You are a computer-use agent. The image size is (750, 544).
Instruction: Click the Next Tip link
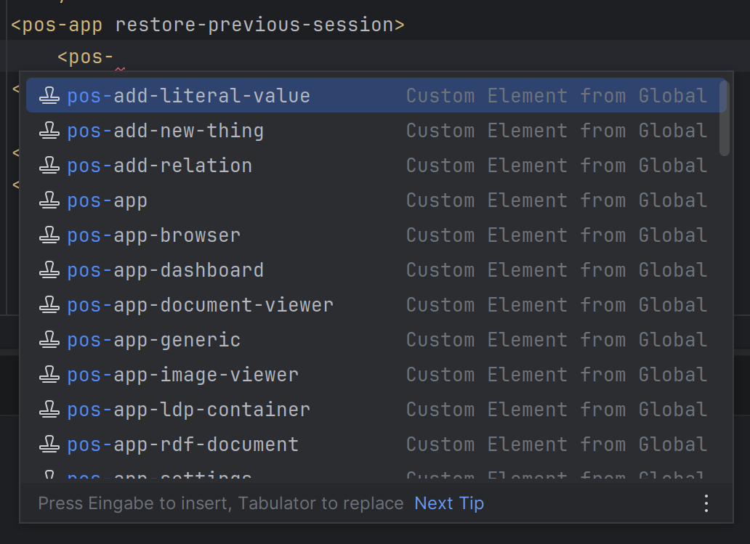[x=448, y=503]
